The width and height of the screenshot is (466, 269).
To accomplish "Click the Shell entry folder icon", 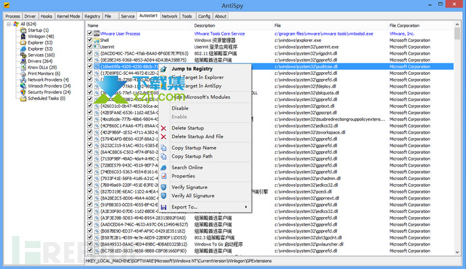I will (97, 40).
